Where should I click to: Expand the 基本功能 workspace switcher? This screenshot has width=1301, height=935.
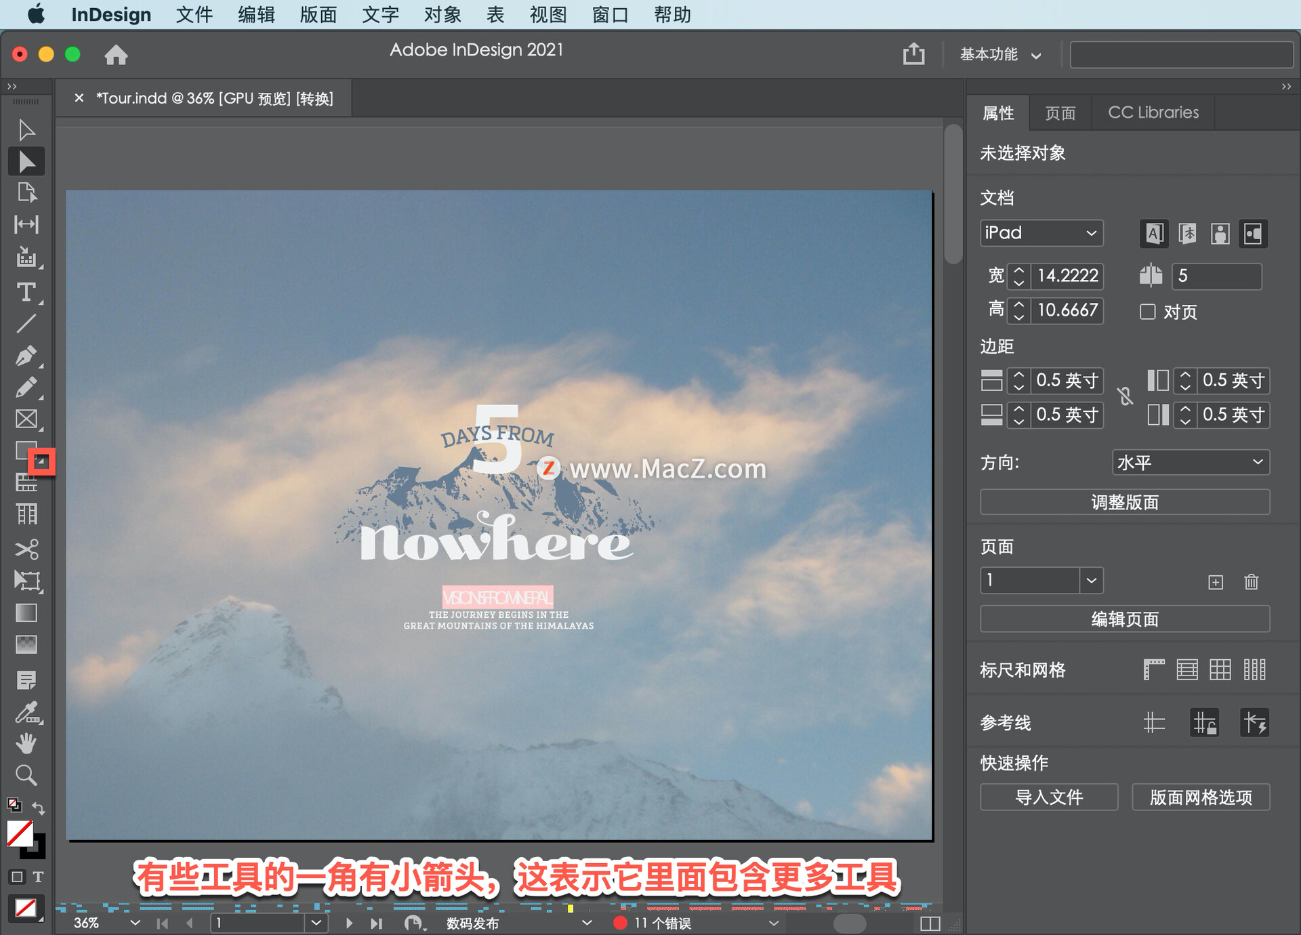pyautogui.click(x=1000, y=54)
